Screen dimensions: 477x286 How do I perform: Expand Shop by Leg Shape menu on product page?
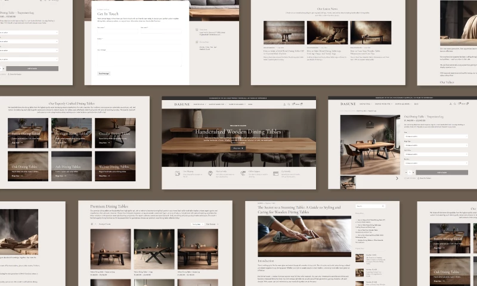point(403,104)
